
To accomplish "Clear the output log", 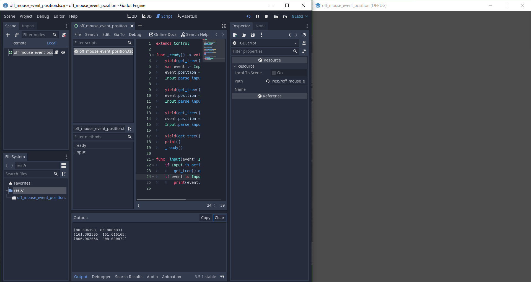I will [x=219, y=218].
